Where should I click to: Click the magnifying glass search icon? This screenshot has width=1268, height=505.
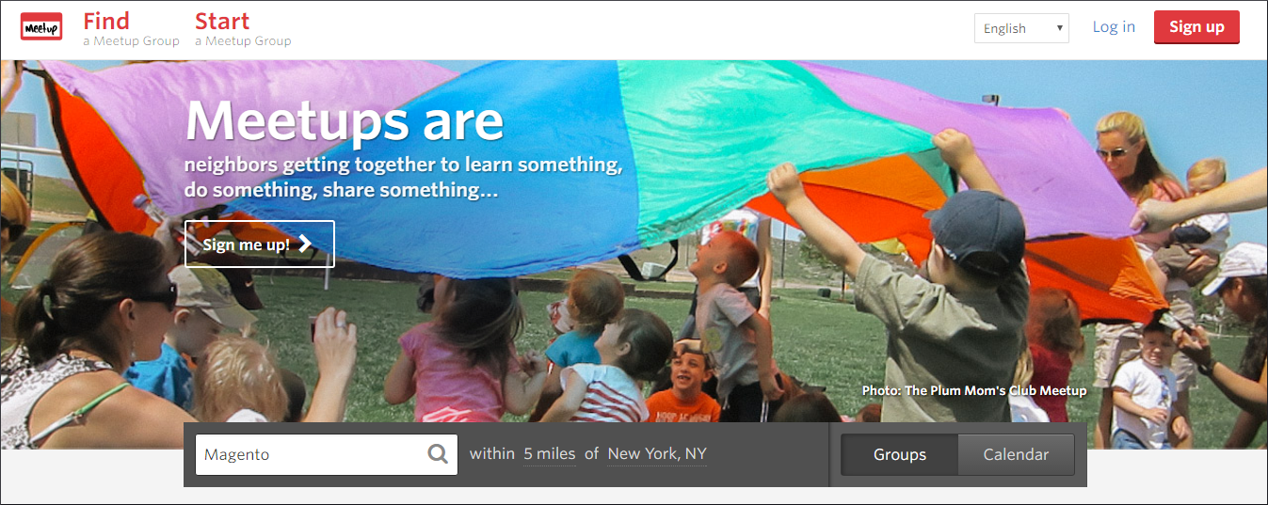[x=438, y=454]
